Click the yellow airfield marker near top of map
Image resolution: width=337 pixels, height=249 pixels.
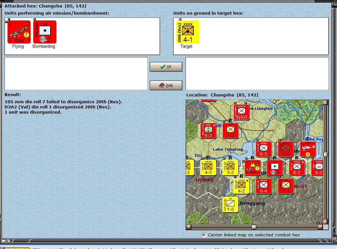click(274, 102)
